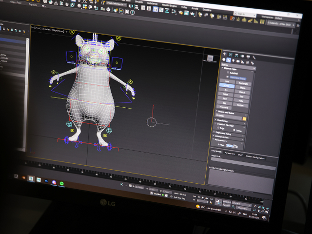Open the Create tab in Command Panel
Image resolution: width=312 pixels, height=234 pixels.
(225, 54)
